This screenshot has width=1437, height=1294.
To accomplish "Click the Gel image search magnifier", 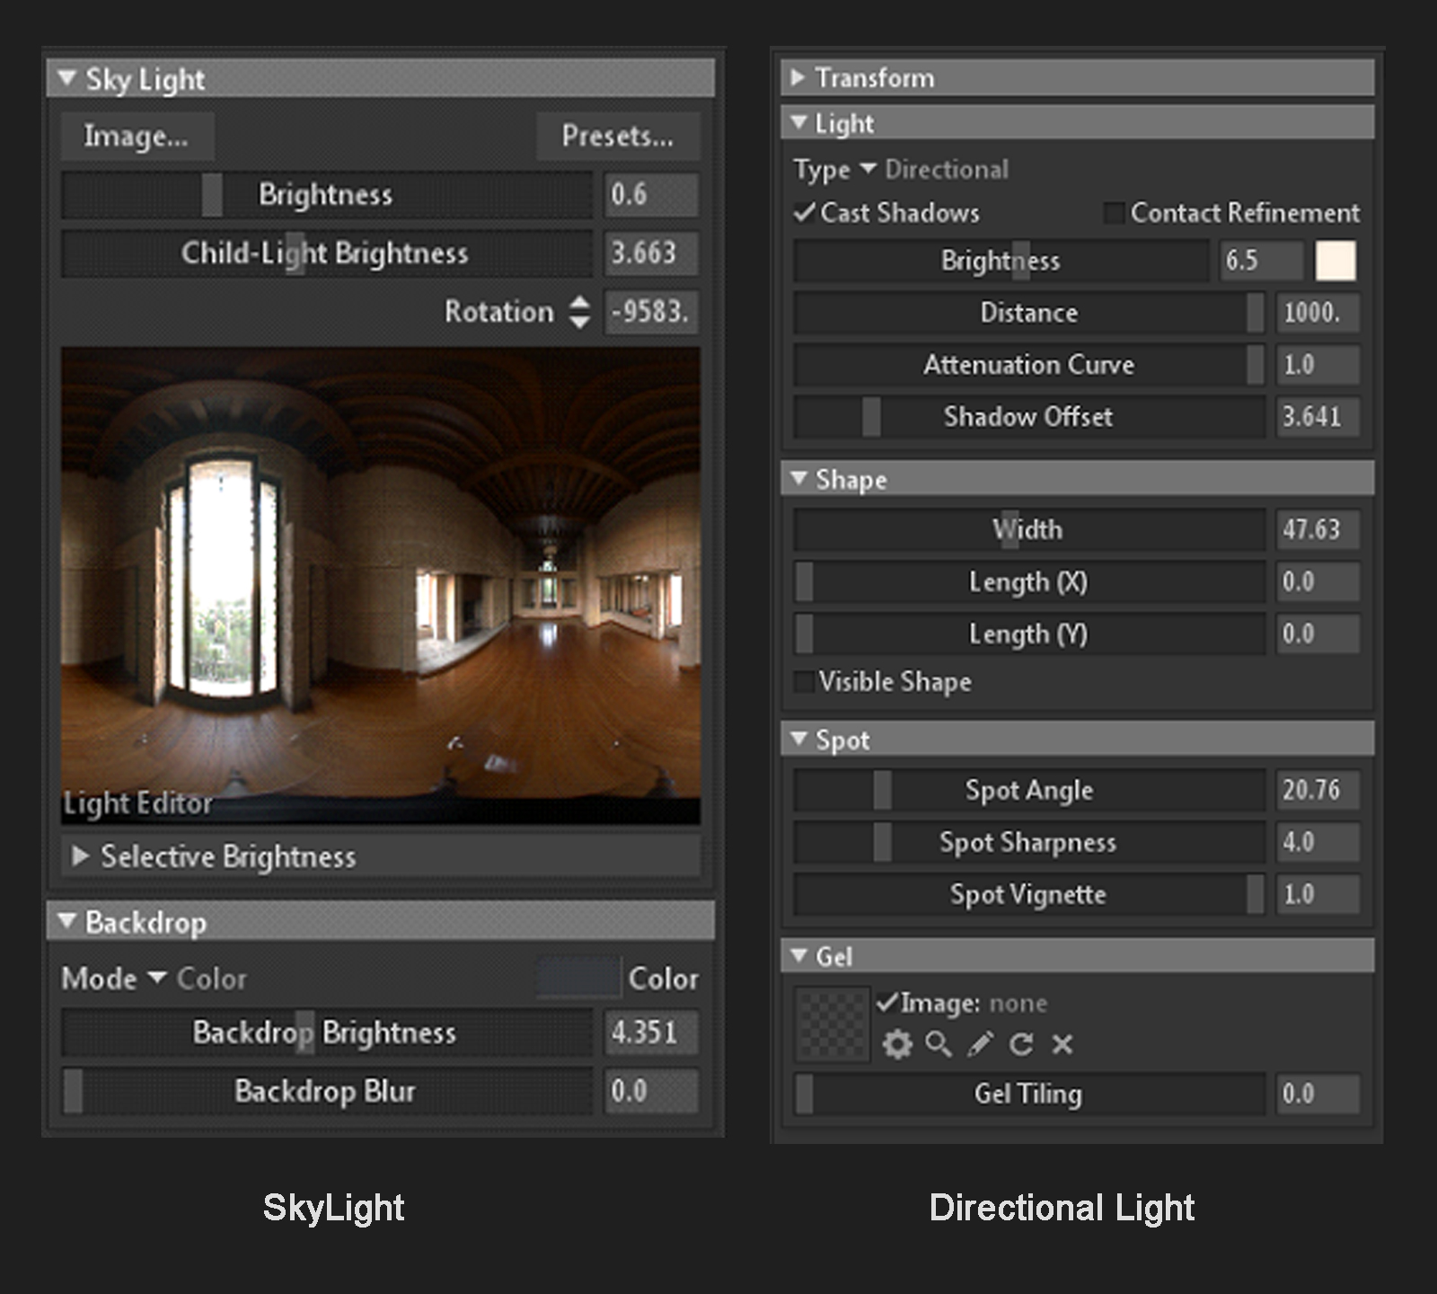I will tap(939, 1044).
